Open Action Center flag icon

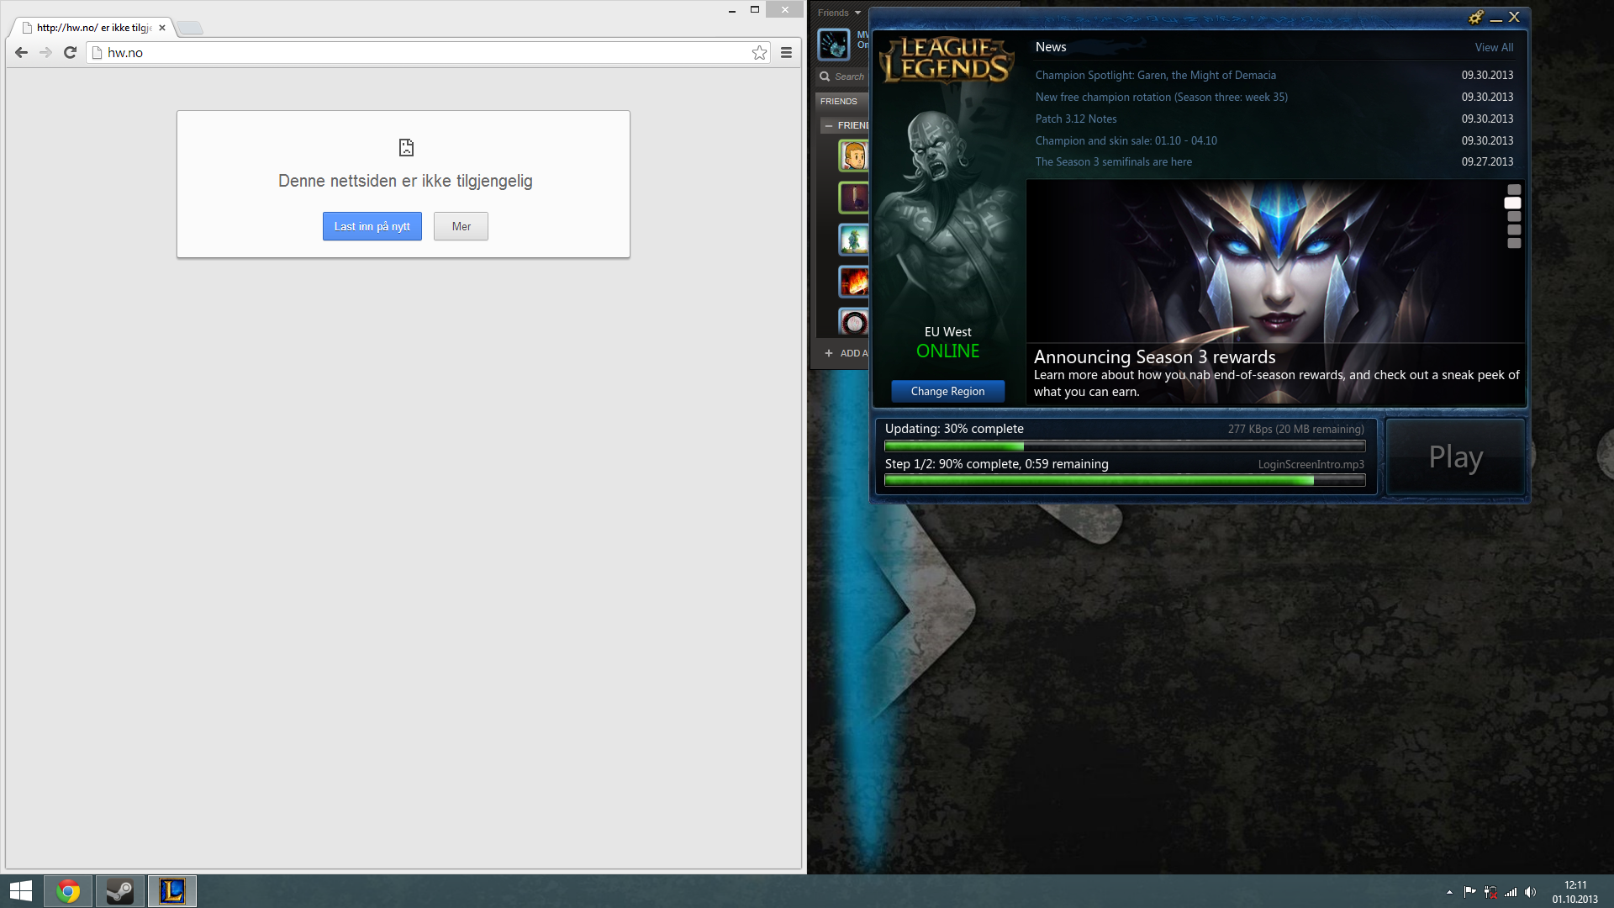[x=1469, y=892]
